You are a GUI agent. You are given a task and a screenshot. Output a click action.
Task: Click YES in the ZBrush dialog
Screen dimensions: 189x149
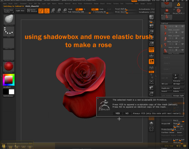click(x=118, y=113)
